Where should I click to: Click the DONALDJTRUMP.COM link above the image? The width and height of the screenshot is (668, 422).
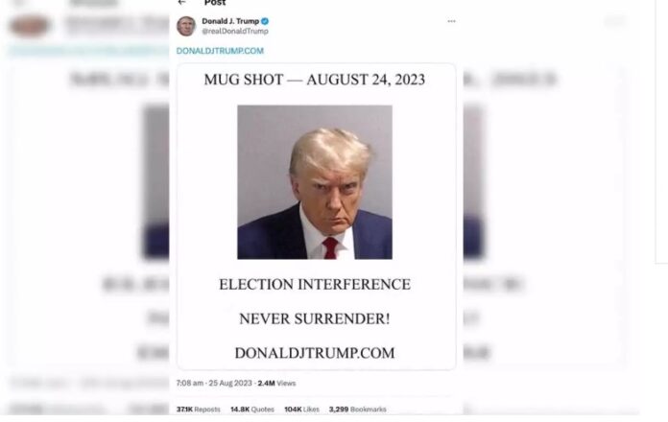tap(220, 51)
